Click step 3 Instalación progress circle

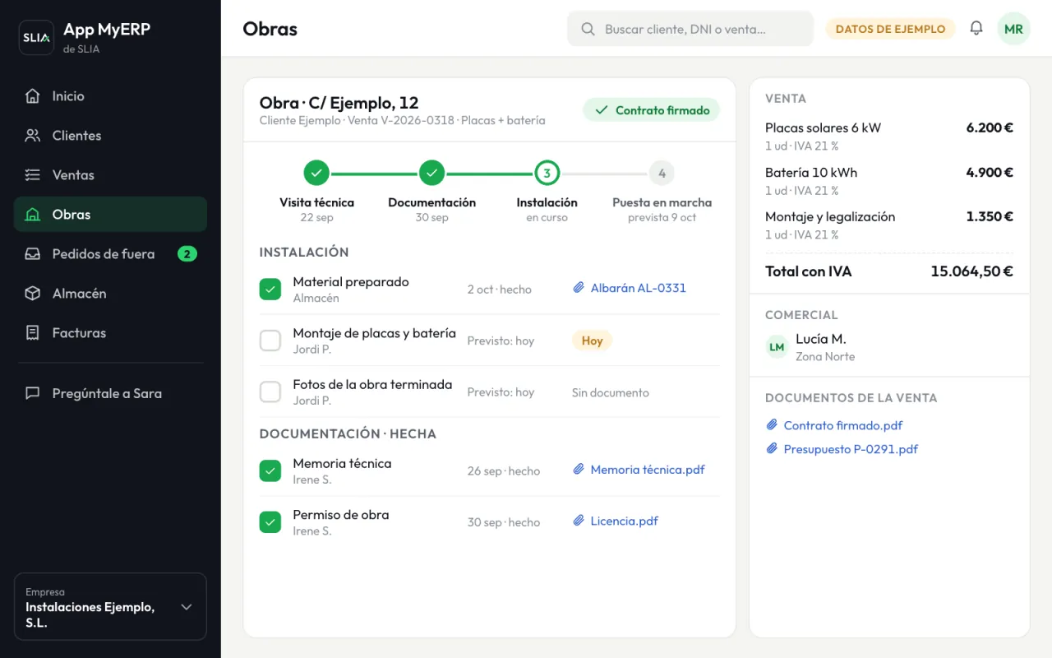click(547, 173)
